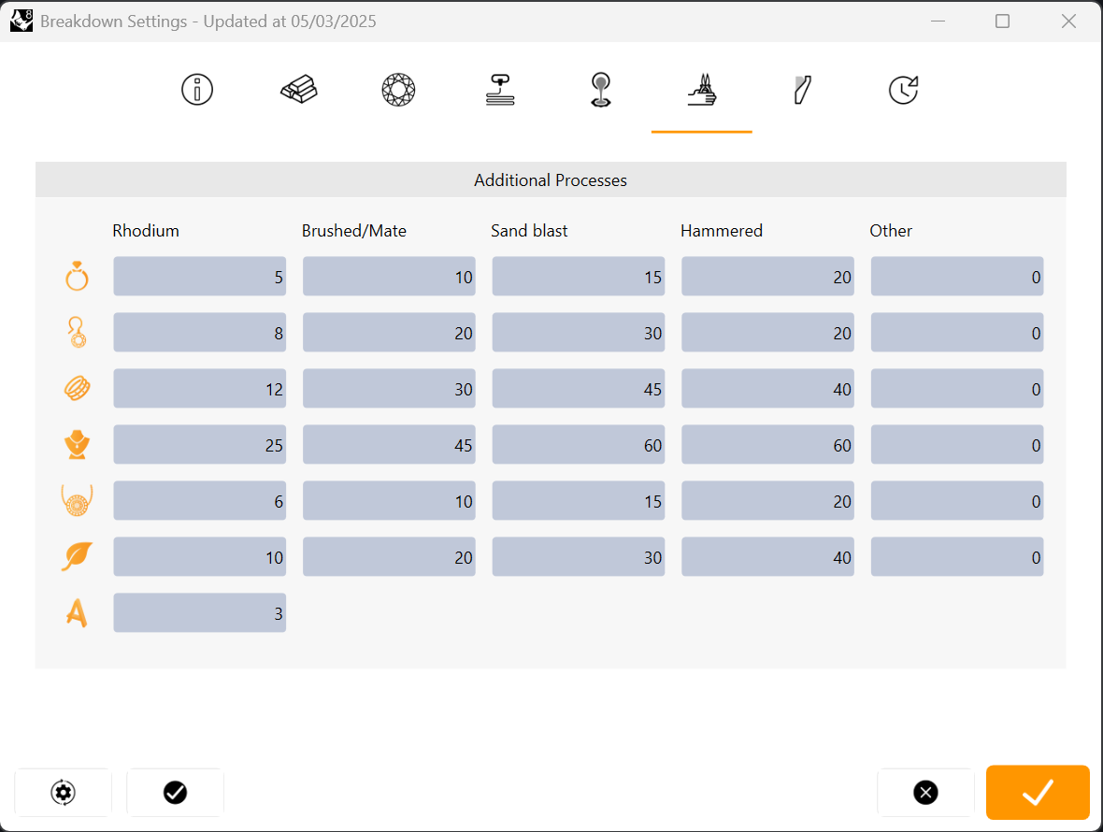This screenshot has width=1103, height=832.
Task: Edit necklace bust Rhodium value 25
Action: [200, 444]
